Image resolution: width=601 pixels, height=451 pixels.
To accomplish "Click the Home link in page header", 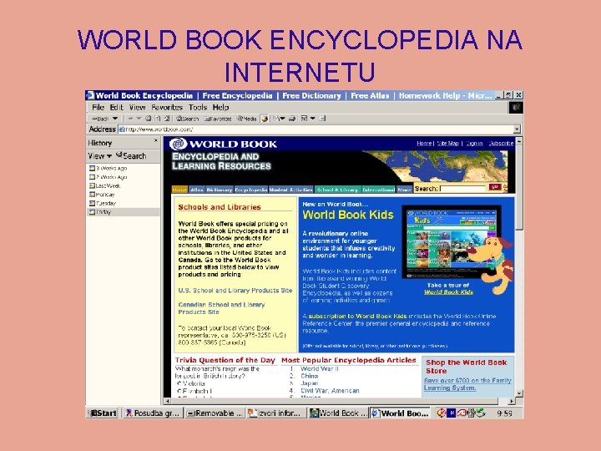I will click(x=423, y=144).
